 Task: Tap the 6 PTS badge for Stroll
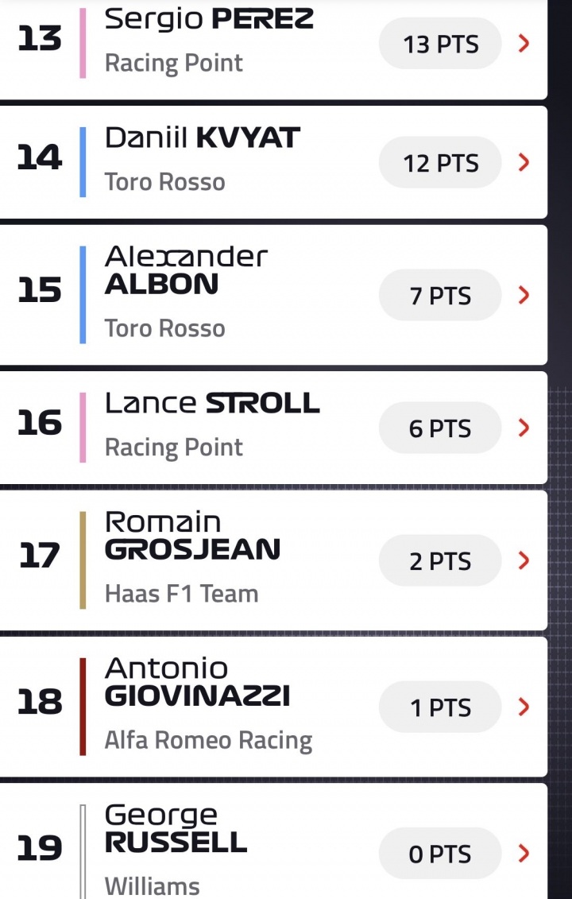pyautogui.click(x=440, y=428)
